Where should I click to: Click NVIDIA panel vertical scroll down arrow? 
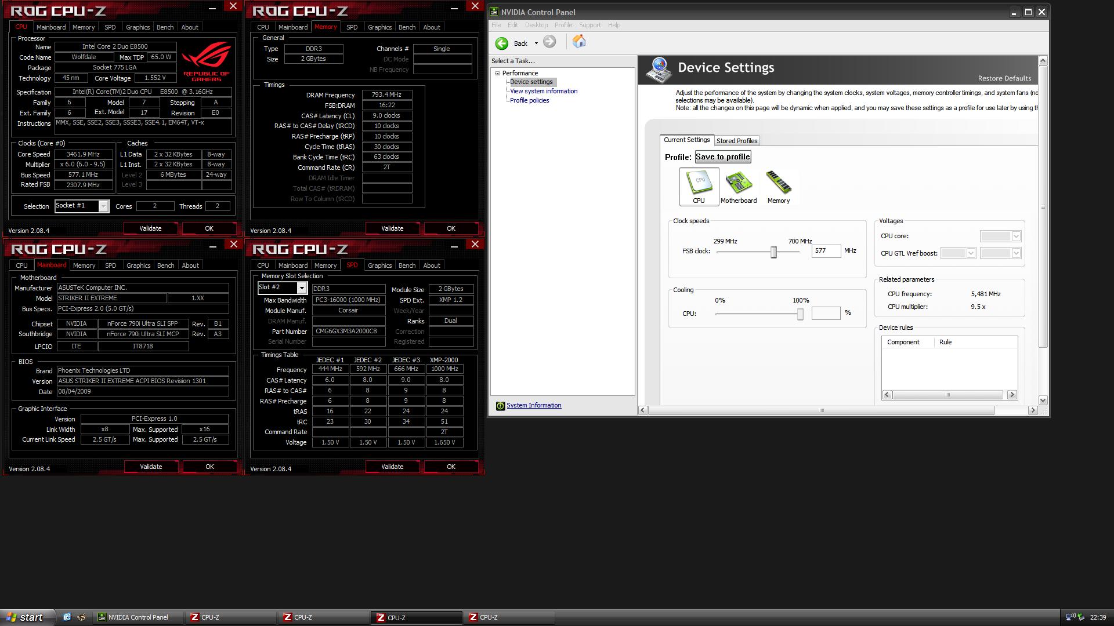pyautogui.click(x=1043, y=400)
